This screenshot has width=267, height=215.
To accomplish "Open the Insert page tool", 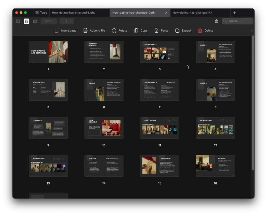I will (65, 30).
